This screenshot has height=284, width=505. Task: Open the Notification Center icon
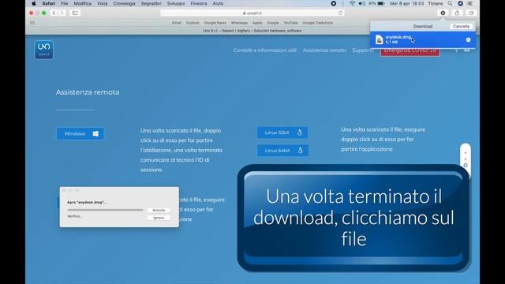tap(470, 3)
